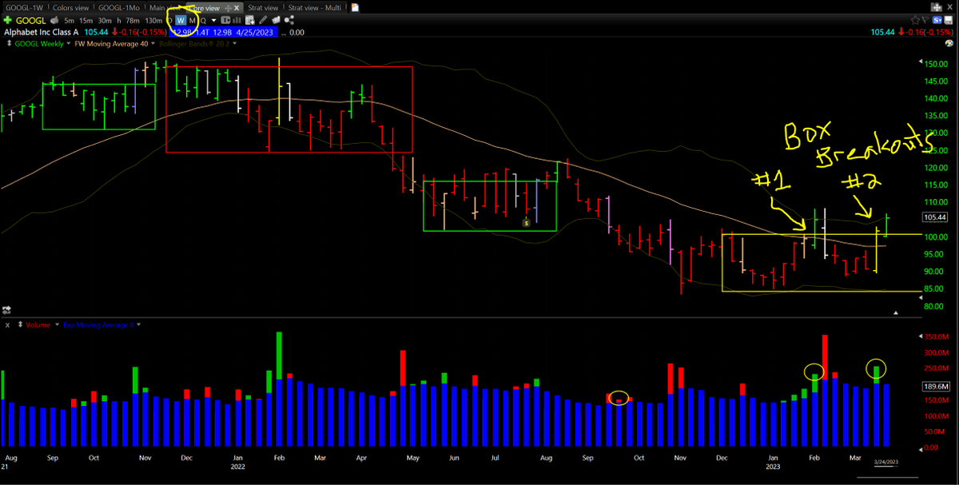Open the color palette icon at chart corner

(949, 43)
